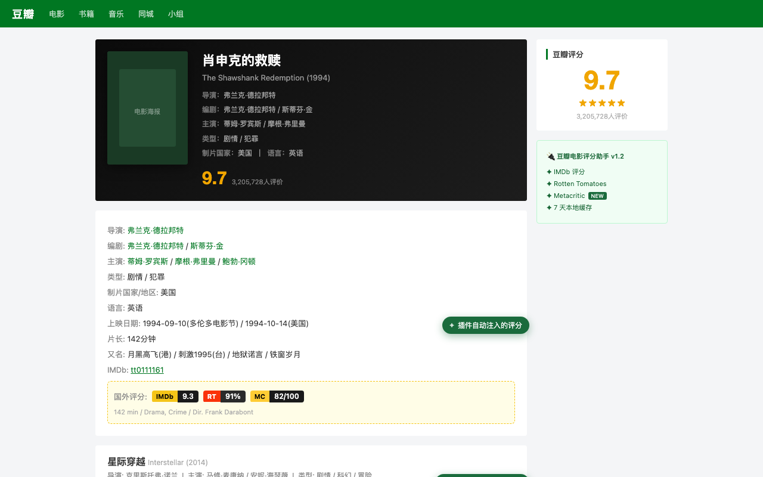Image resolution: width=763 pixels, height=477 pixels.
Task: Open the IMDb link tt0111161
Action: [147, 370]
